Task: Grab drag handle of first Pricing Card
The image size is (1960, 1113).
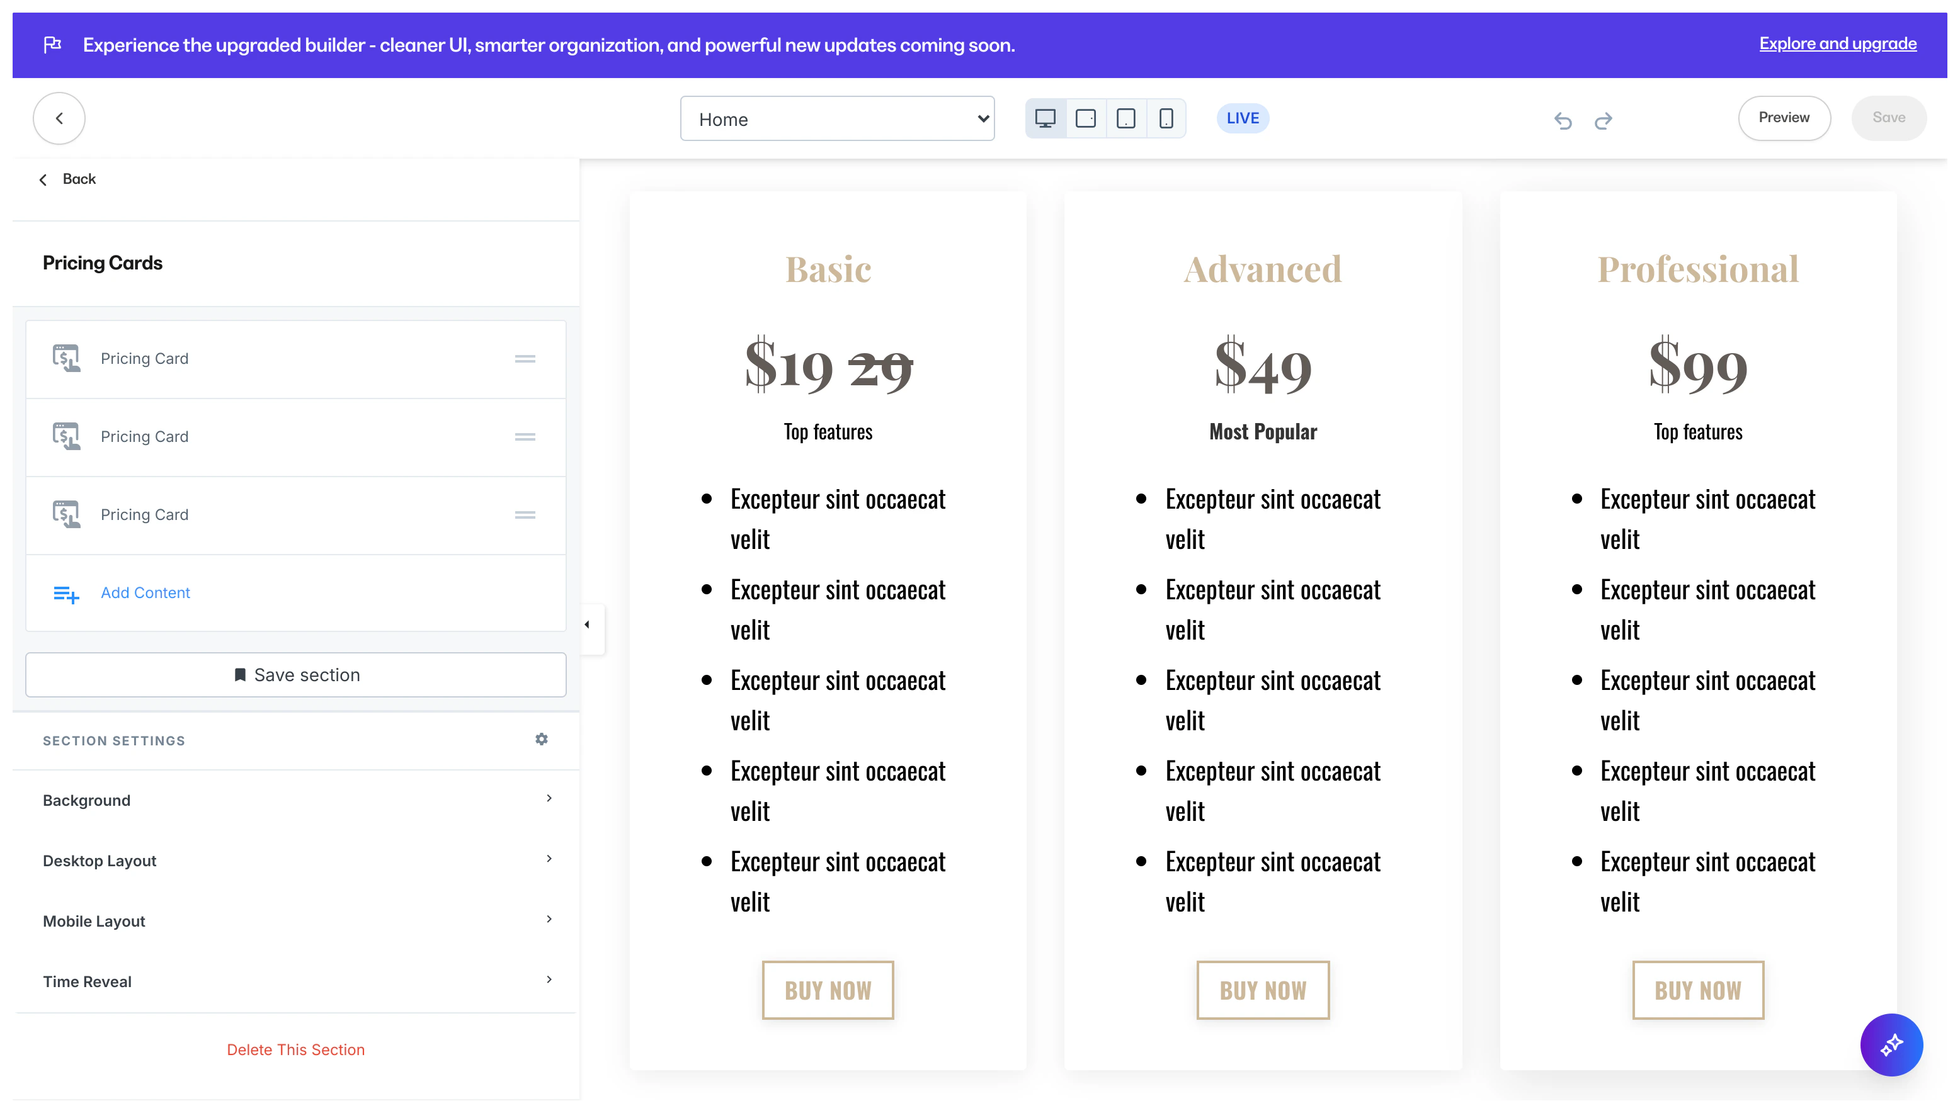Action: click(x=525, y=359)
